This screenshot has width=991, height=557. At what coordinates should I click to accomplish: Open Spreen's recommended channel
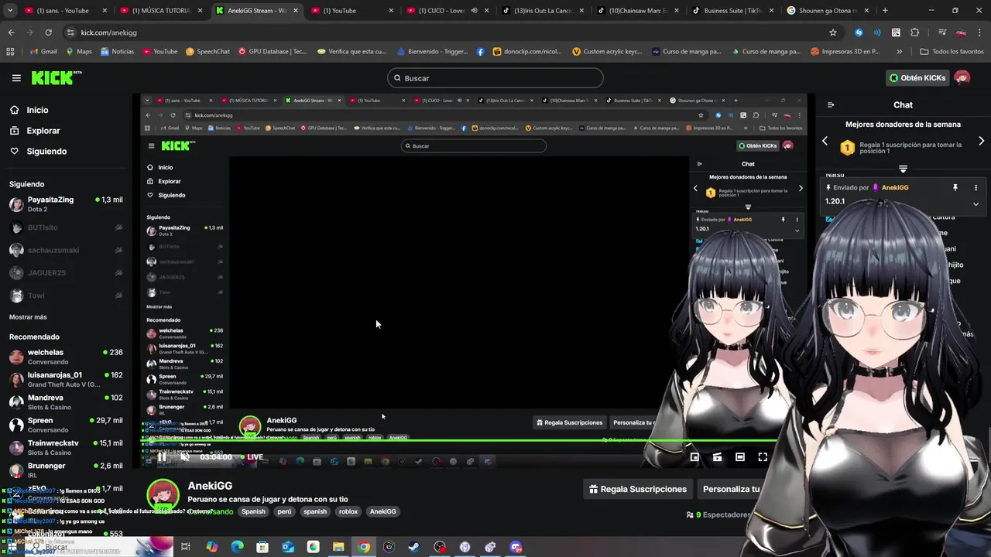pos(66,425)
